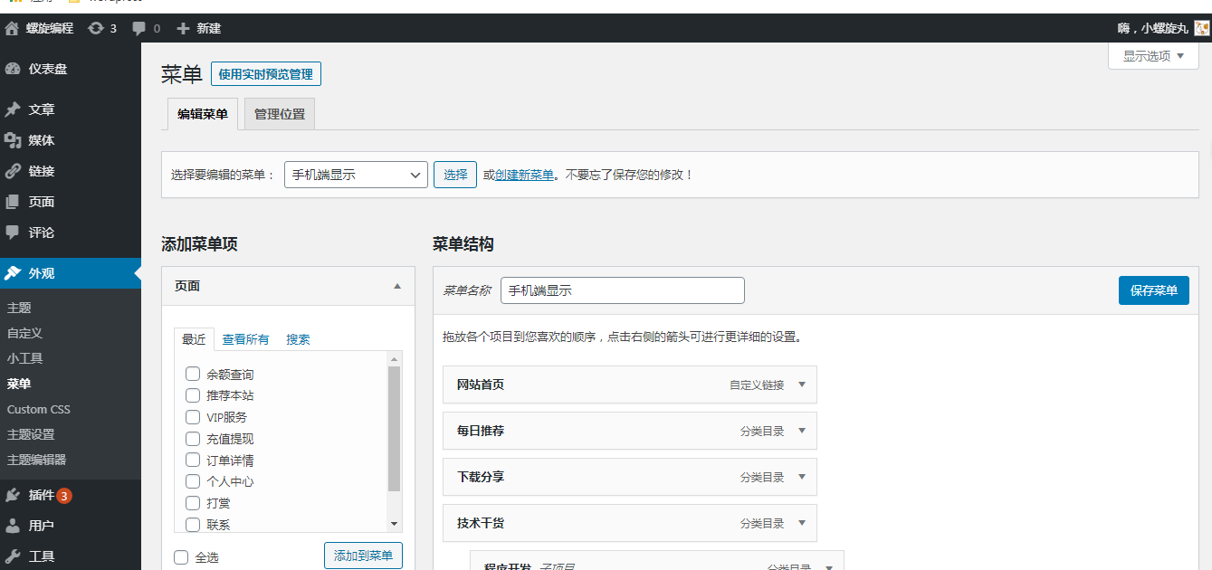The width and height of the screenshot is (1212, 570).
Task: Click the pages list scrollbar thumb
Action: [x=394, y=429]
